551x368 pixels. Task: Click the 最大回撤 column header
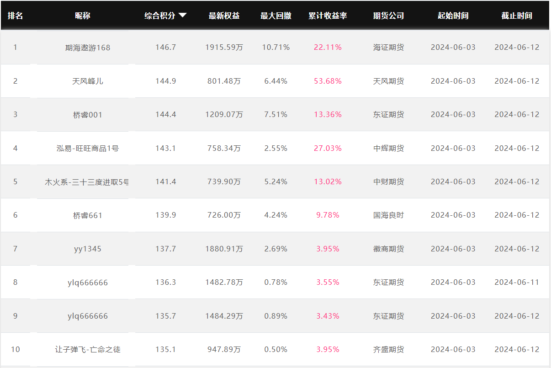tap(276, 16)
